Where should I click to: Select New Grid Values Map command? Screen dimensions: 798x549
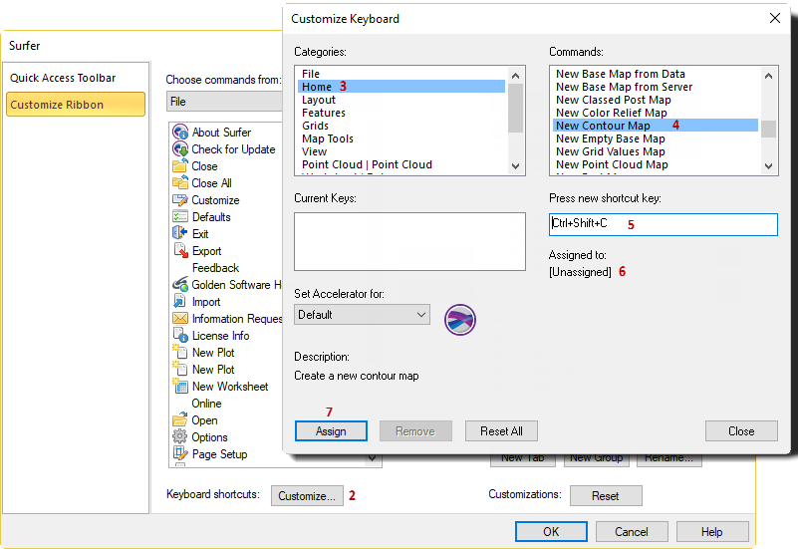(656, 151)
